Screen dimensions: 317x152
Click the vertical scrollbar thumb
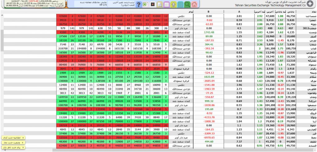click(2, 40)
